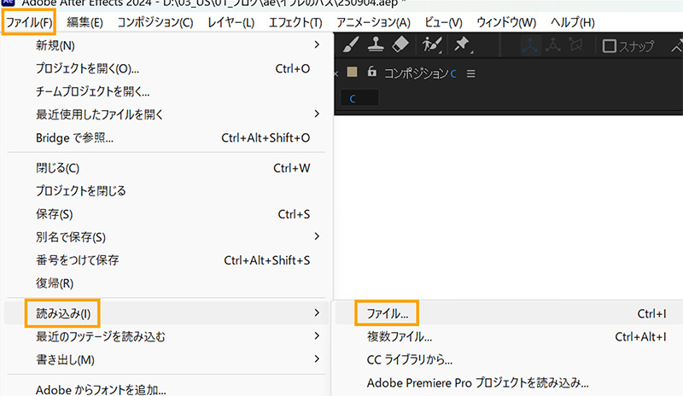Select the Roto Brush tool
Image resolution: width=683 pixels, height=396 pixels.
pyautogui.click(x=431, y=45)
